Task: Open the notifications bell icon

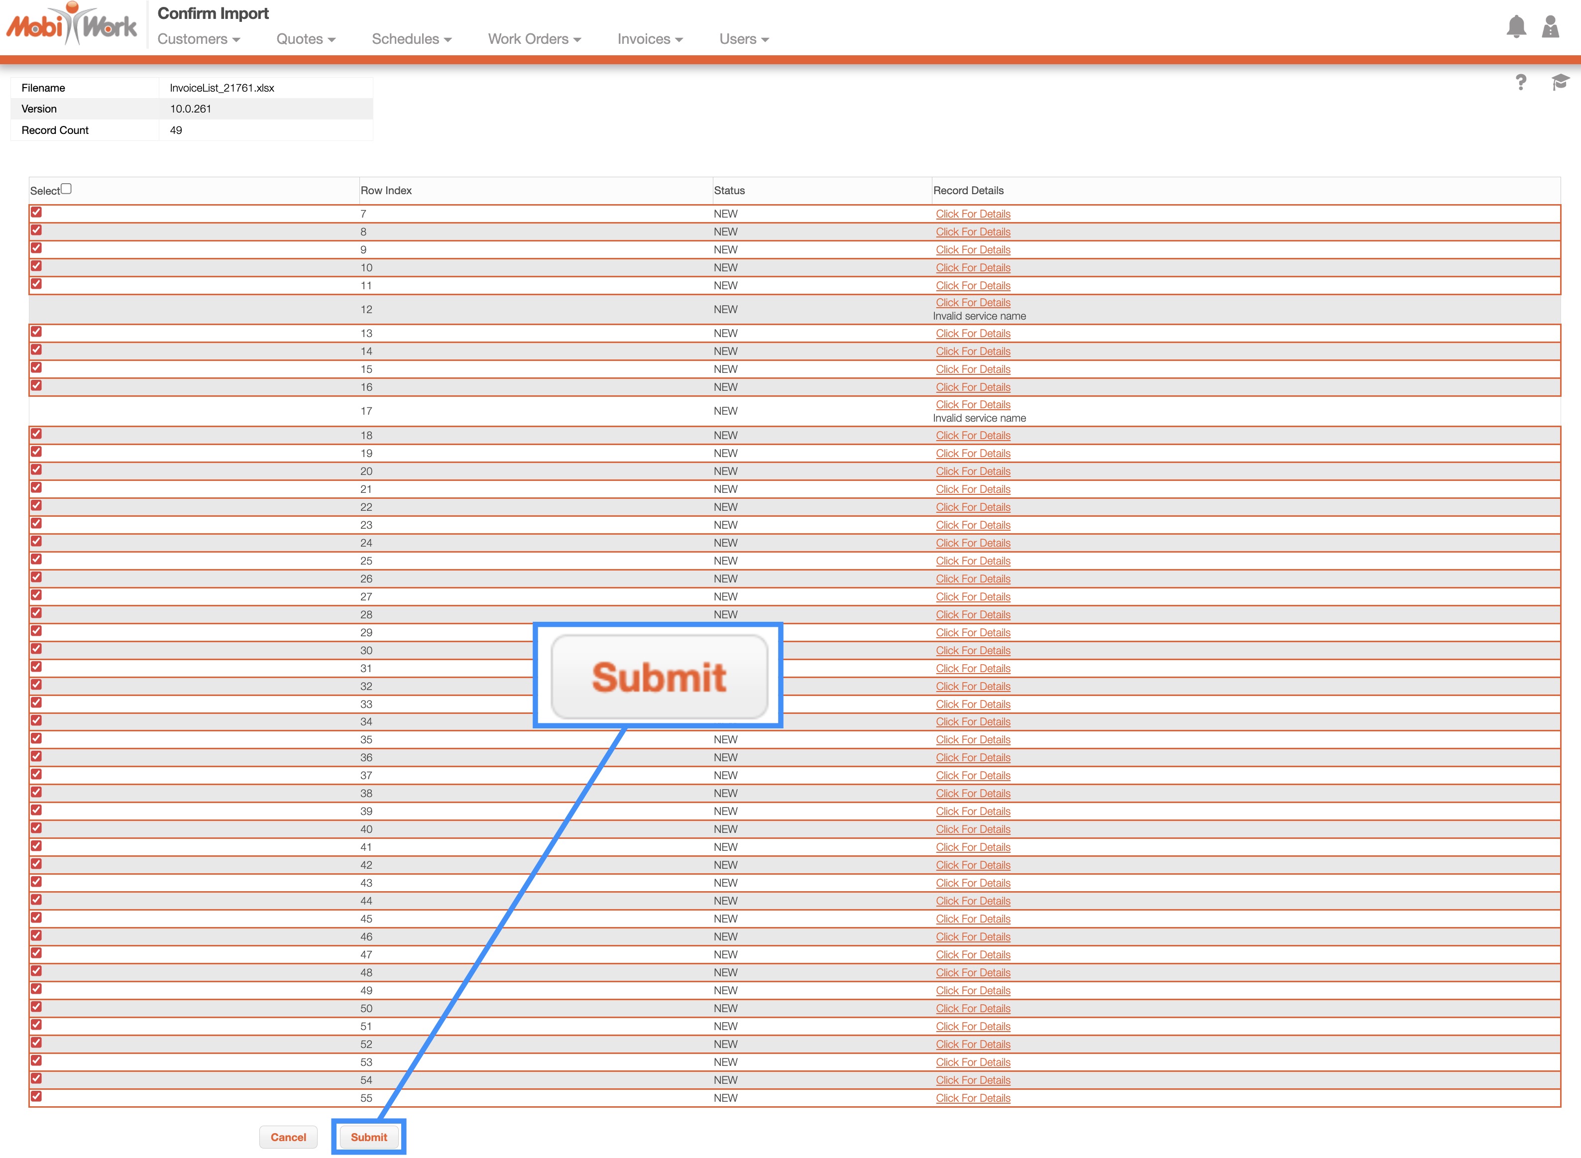Action: point(1516,27)
